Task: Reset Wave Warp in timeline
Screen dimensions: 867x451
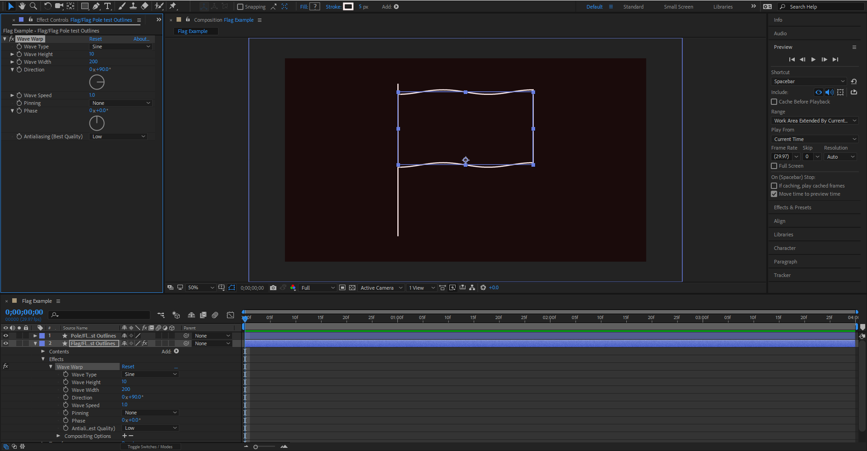Action: 128,367
